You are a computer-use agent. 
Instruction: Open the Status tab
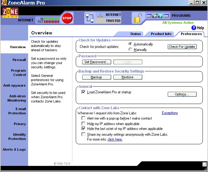click(135, 34)
